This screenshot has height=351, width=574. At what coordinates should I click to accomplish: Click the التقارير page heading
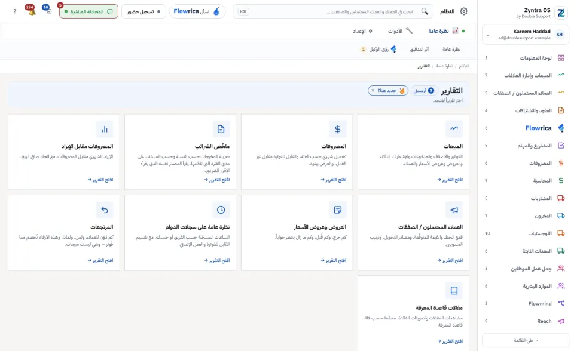pyautogui.click(x=452, y=90)
